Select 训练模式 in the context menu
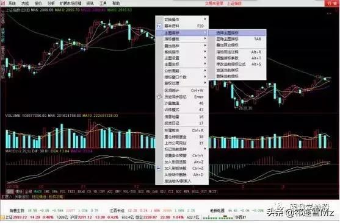 click(x=182, y=110)
